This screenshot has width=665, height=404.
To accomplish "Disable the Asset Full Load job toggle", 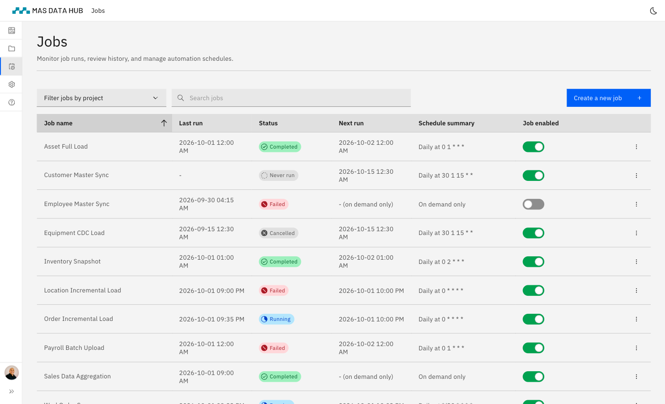I will (533, 147).
